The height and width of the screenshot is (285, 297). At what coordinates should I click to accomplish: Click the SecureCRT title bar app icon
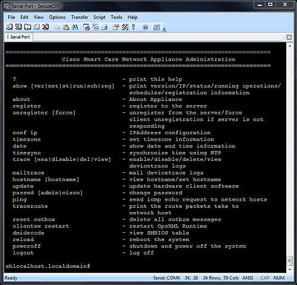7,7
